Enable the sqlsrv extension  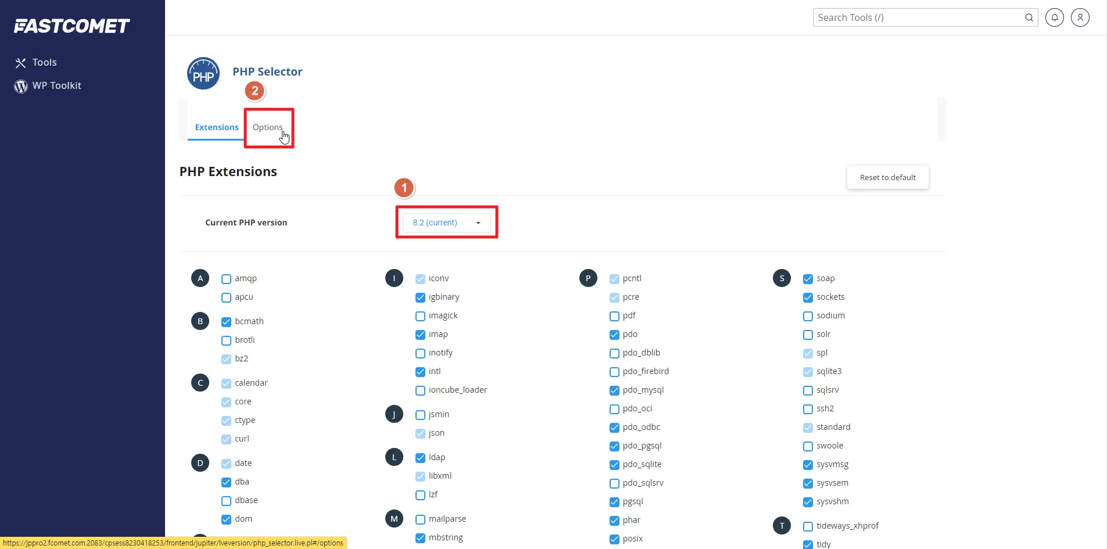(x=808, y=390)
